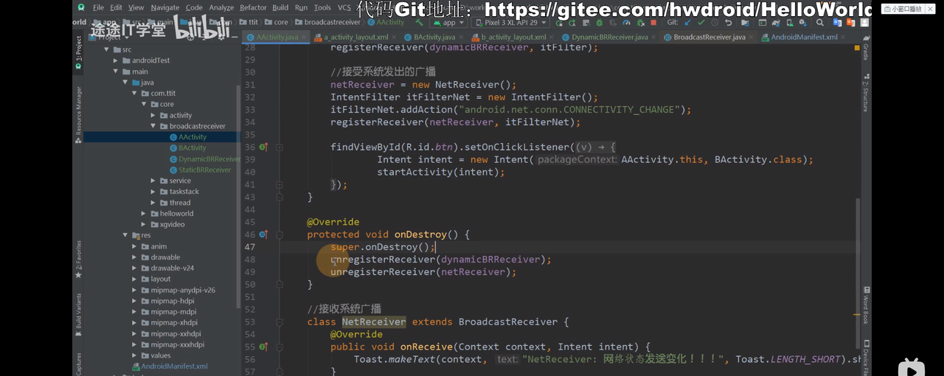Click the Git update project arrow
Image resolution: width=944 pixels, height=376 pixels.
(687, 23)
